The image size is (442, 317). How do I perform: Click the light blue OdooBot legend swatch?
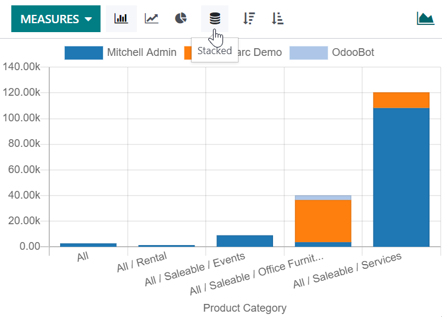(x=308, y=52)
